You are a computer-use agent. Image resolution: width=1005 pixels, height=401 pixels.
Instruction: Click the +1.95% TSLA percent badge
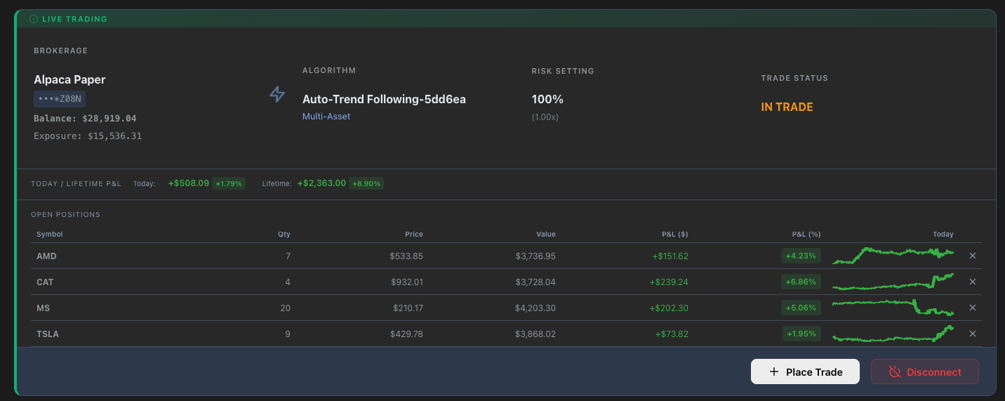pyautogui.click(x=801, y=334)
